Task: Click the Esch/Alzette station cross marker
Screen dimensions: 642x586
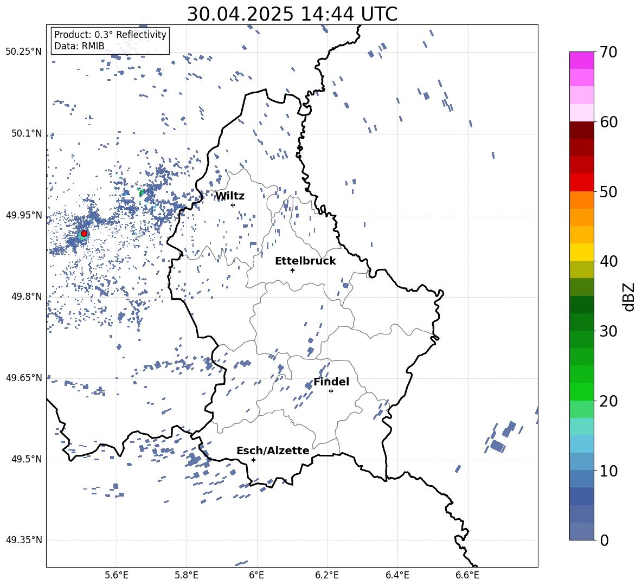Action: point(253,460)
